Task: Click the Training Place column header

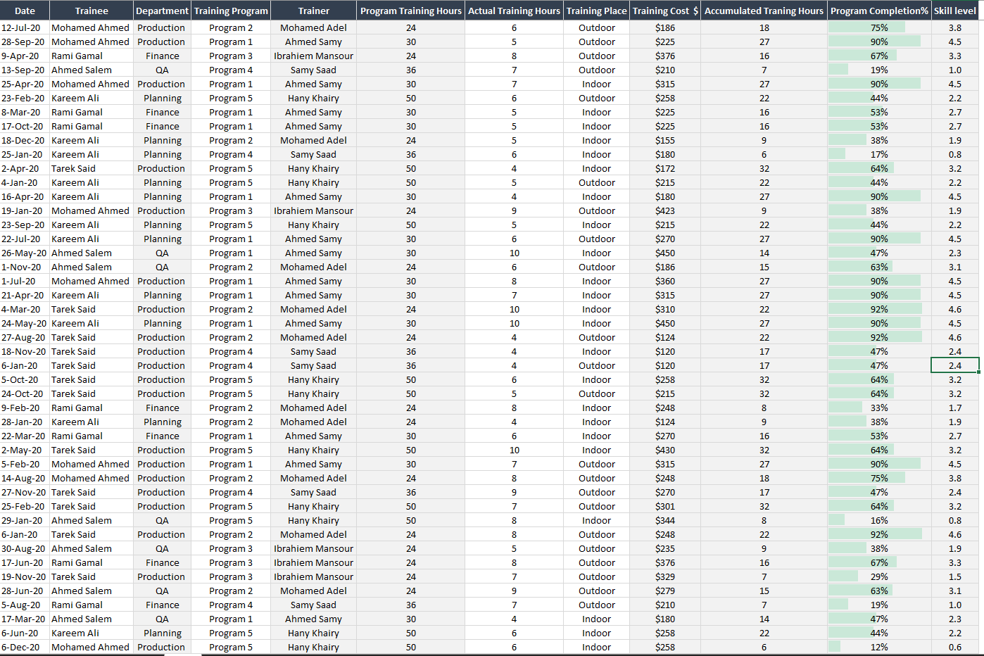Action: (596, 11)
